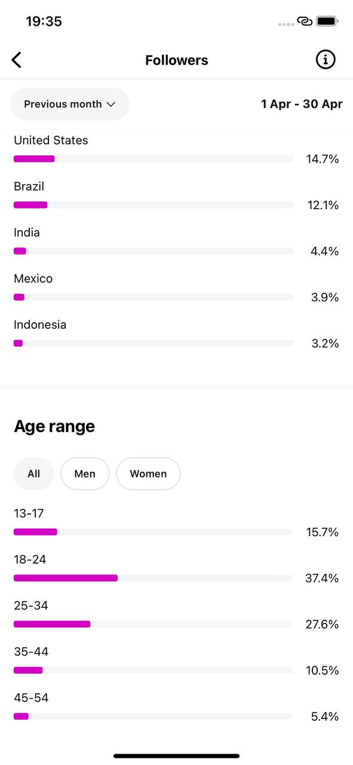This screenshot has height=765, width=353.
Task: Tap the United States percentage bar
Action: click(154, 159)
